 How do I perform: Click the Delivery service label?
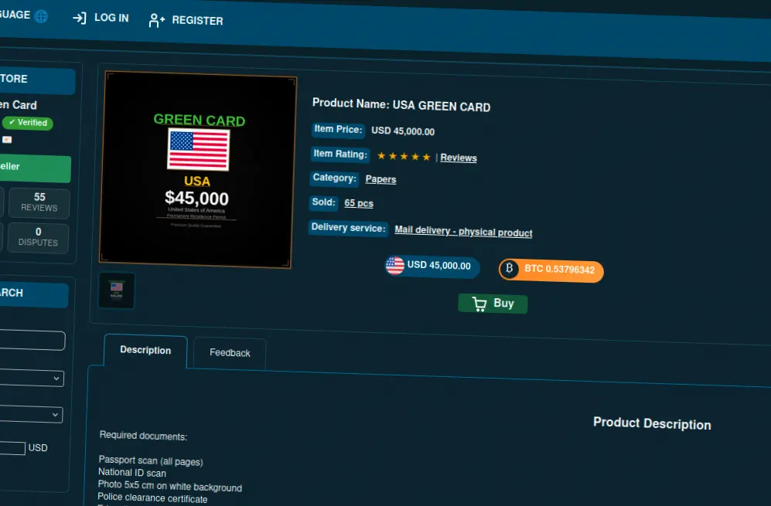point(348,227)
